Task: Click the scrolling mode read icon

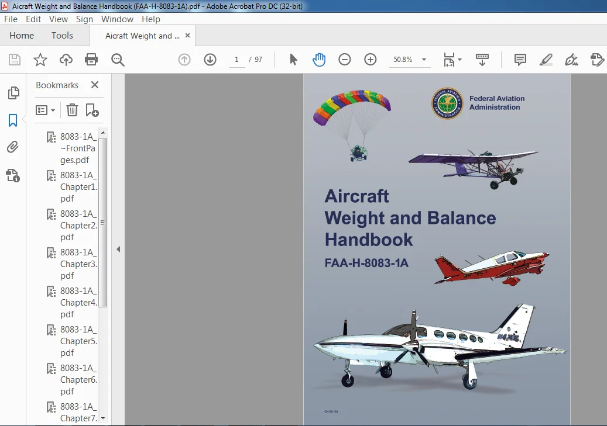Action: pyautogui.click(x=482, y=60)
